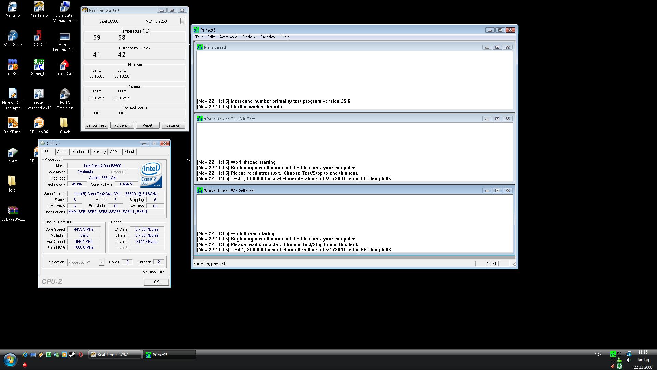Viewport: 657px width, 370px height.
Task: Select the Crack folder icon
Action: pyautogui.click(x=65, y=126)
